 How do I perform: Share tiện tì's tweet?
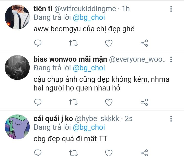pos(144,43)
